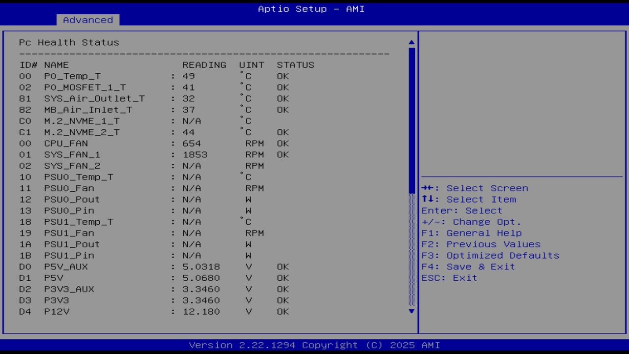Select the F1: General Help legend entry
The image size is (629, 354).
tap(472, 233)
